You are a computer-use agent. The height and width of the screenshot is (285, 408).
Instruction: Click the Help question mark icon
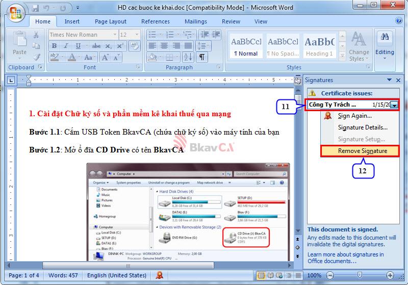click(399, 21)
